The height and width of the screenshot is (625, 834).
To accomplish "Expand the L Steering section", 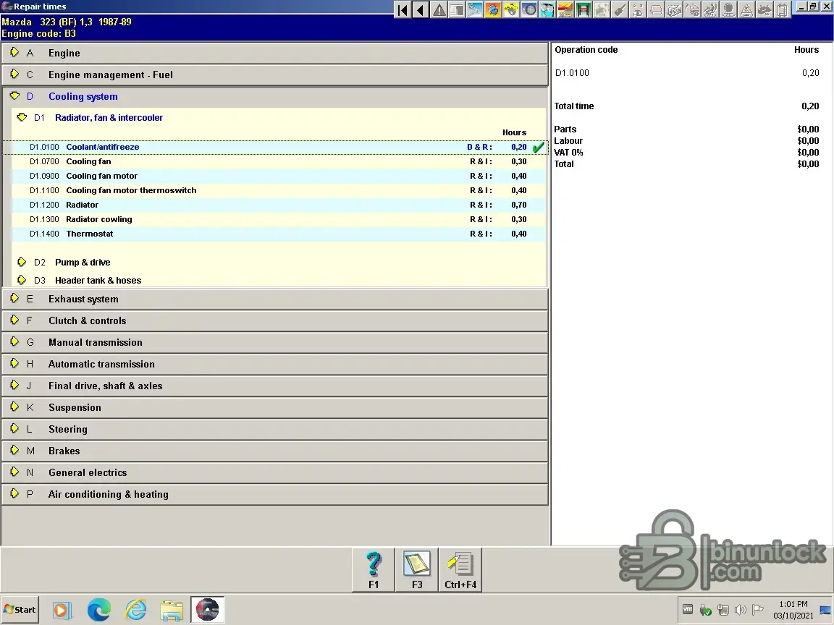I will click(275, 430).
